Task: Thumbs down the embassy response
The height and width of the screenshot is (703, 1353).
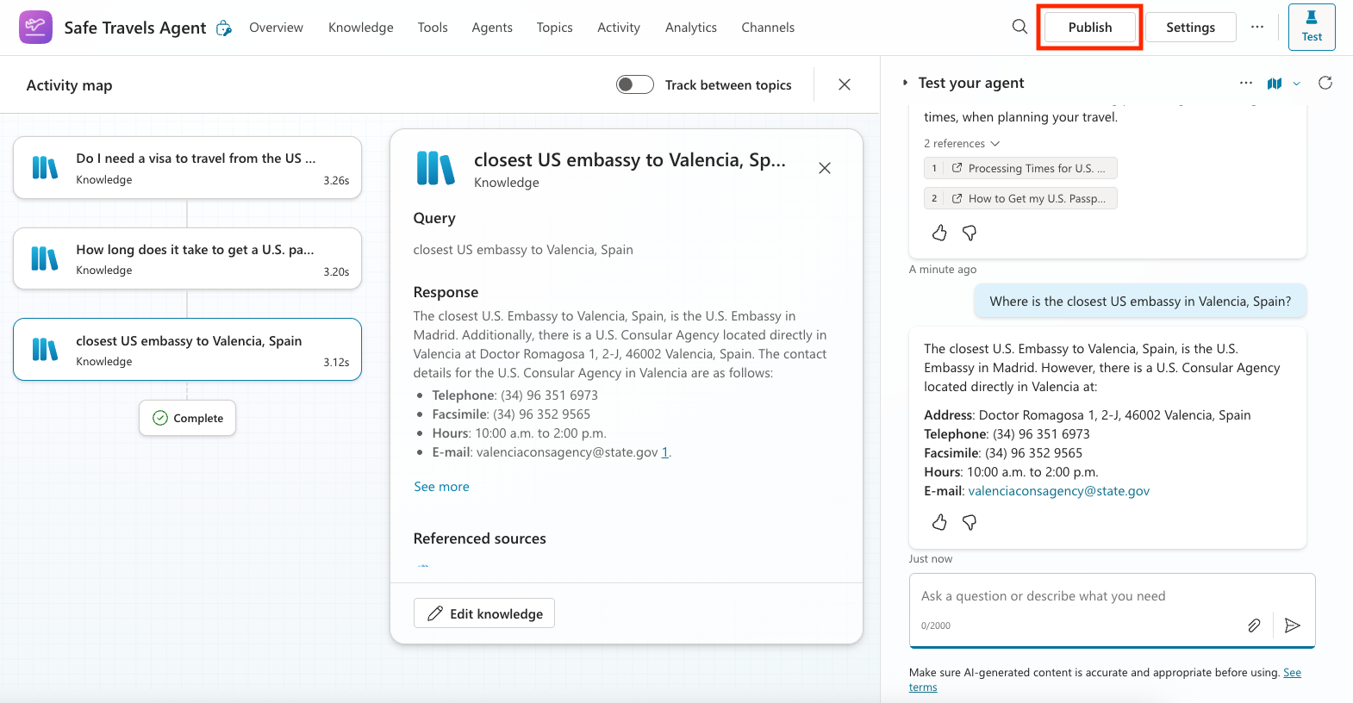Action: point(970,522)
